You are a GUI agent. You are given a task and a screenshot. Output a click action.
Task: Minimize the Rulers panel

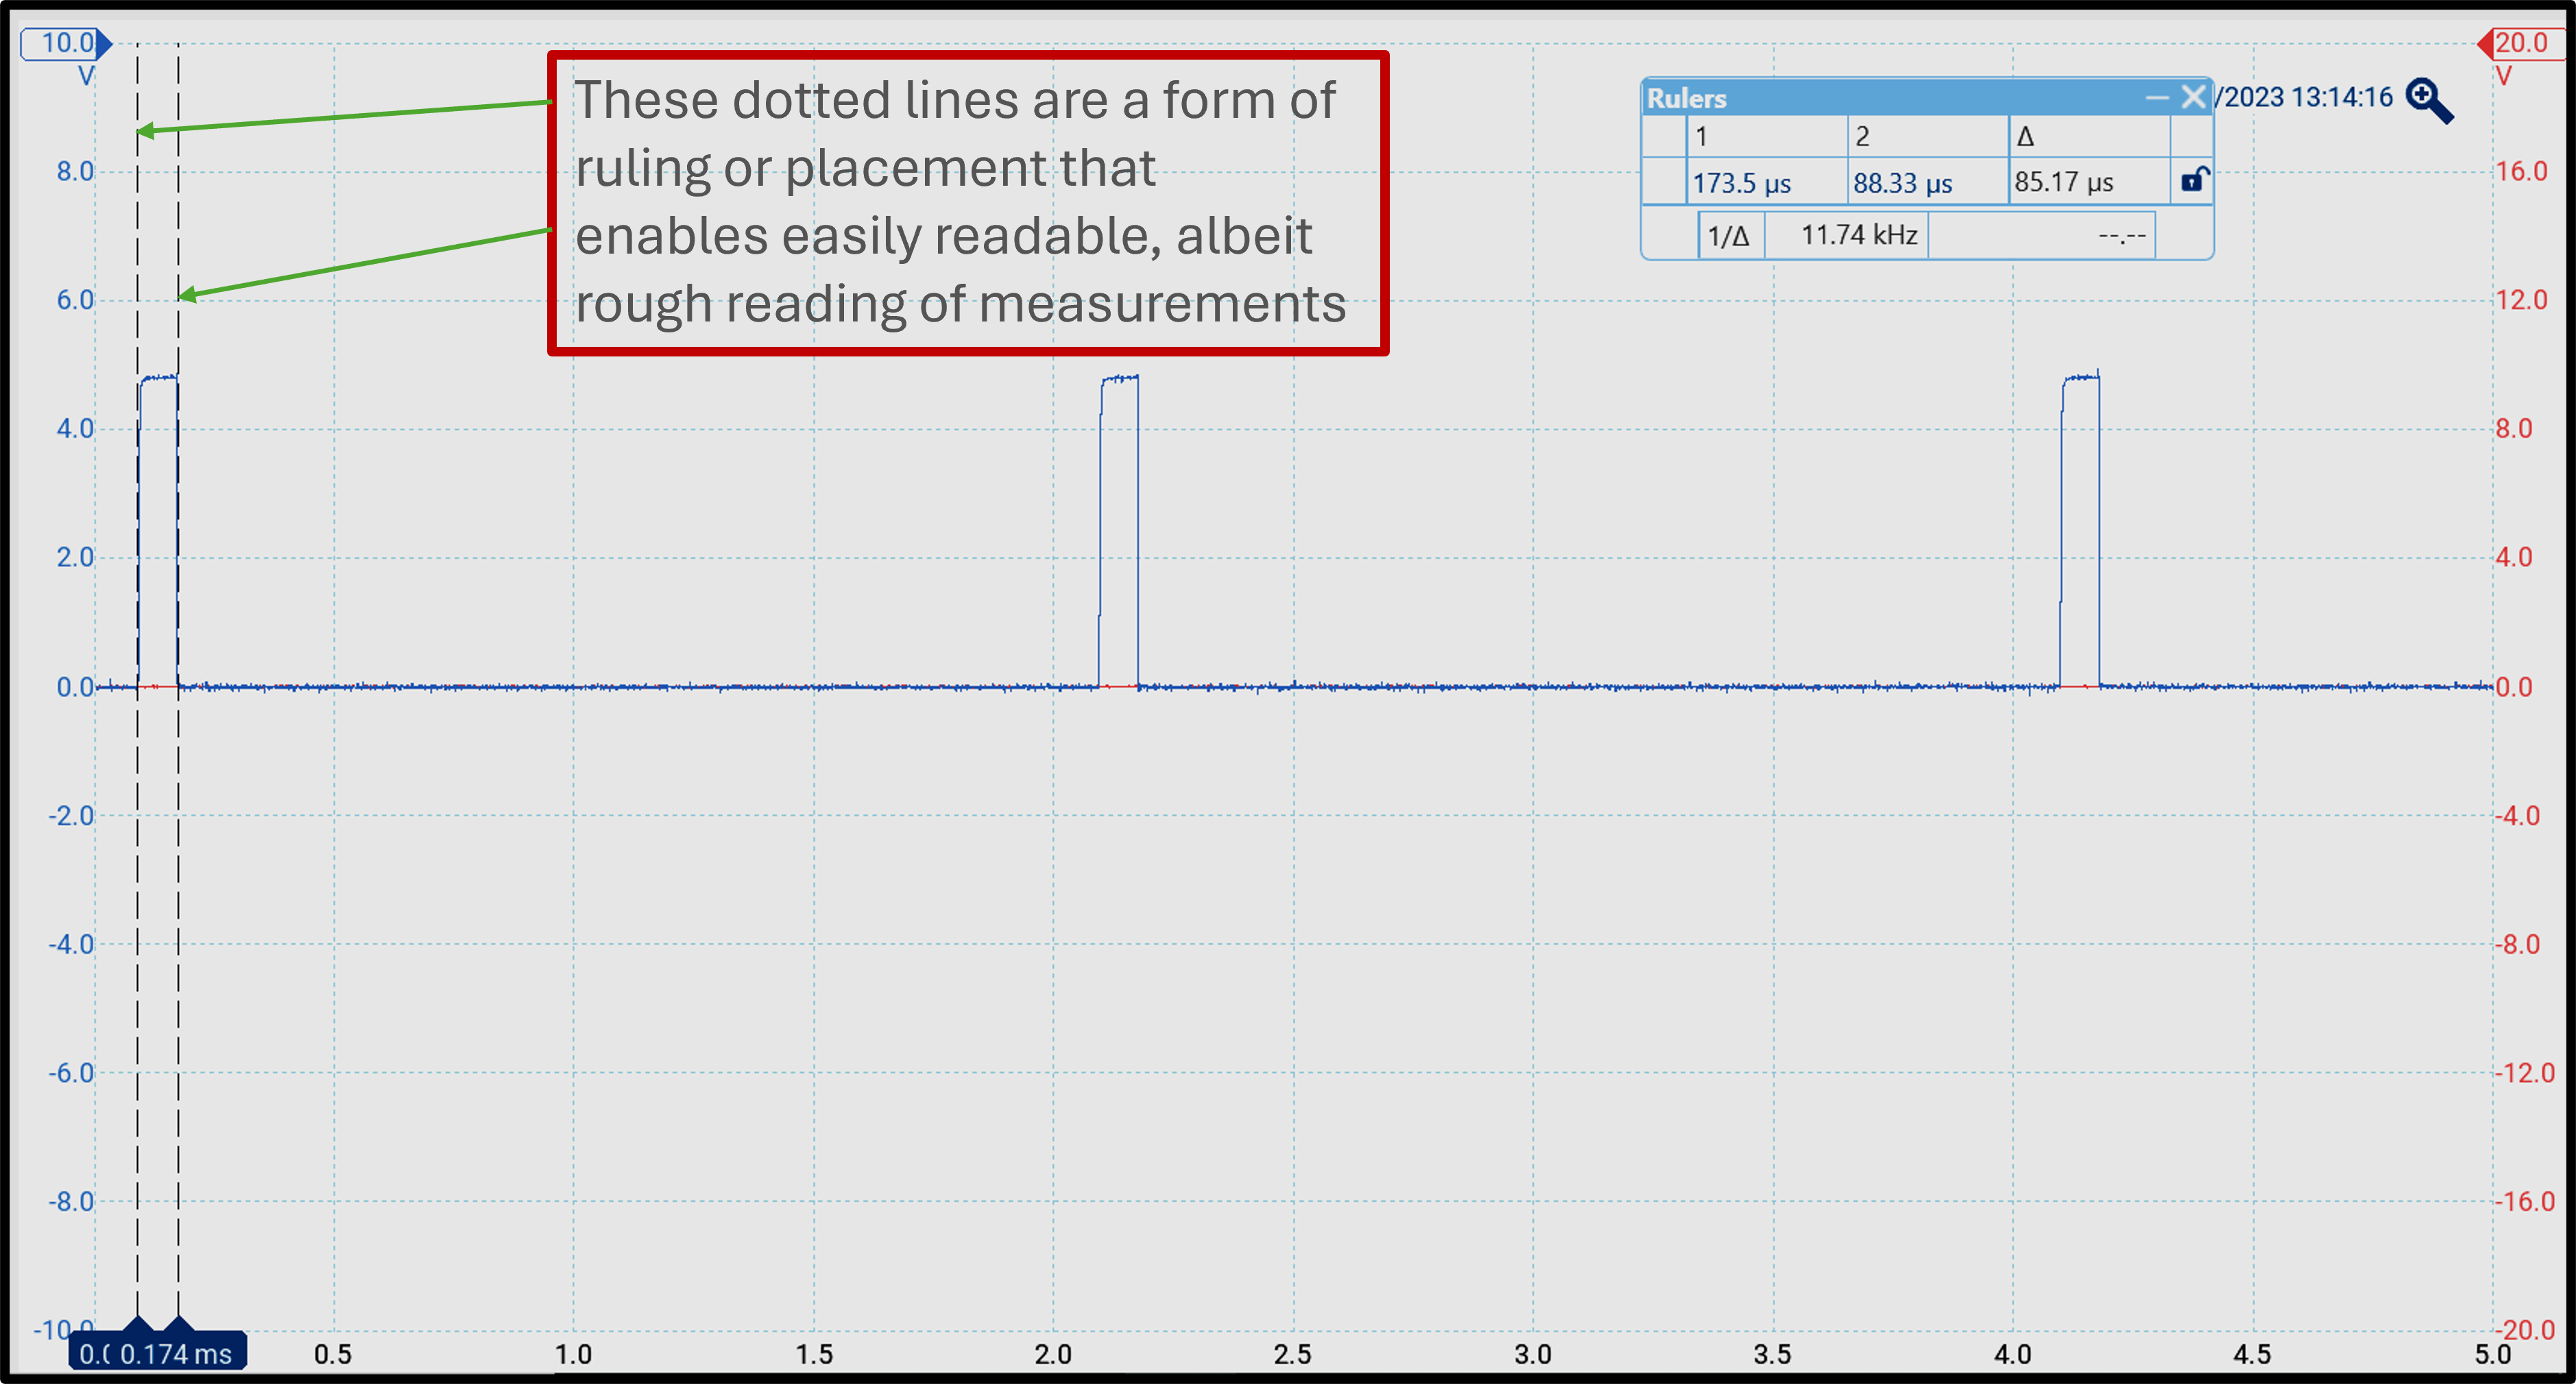click(x=2157, y=97)
